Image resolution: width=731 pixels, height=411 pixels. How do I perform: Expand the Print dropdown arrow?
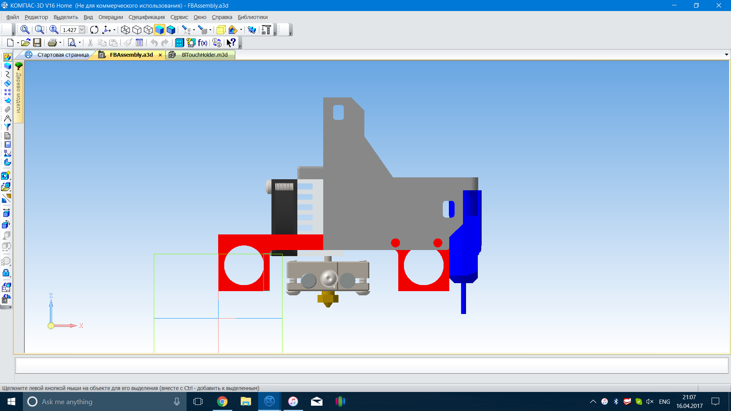[60, 43]
